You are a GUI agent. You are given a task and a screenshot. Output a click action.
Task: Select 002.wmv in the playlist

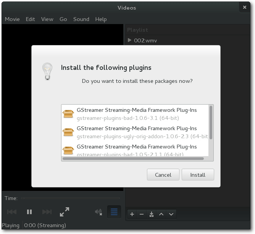pos(188,40)
